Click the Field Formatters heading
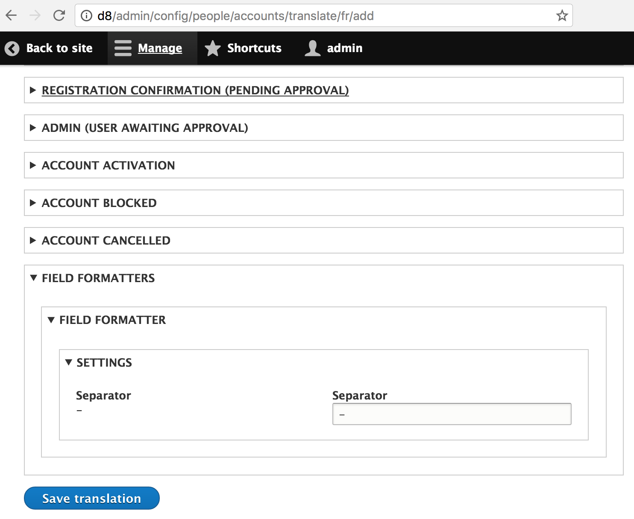 [x=98, y=278]
